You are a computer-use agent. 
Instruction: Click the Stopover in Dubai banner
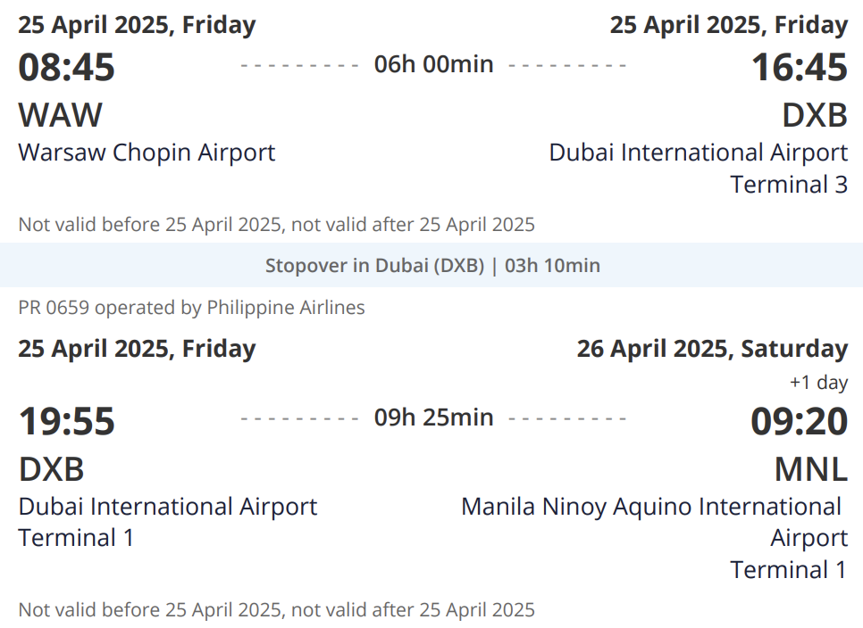[432, 266]
